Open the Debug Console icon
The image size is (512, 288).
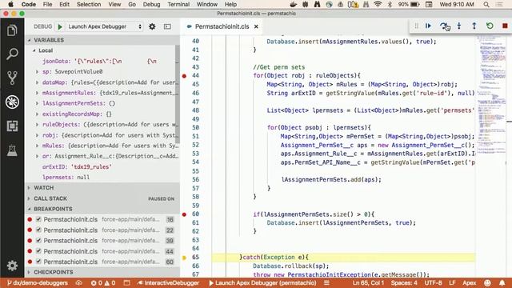pos(167,26)
